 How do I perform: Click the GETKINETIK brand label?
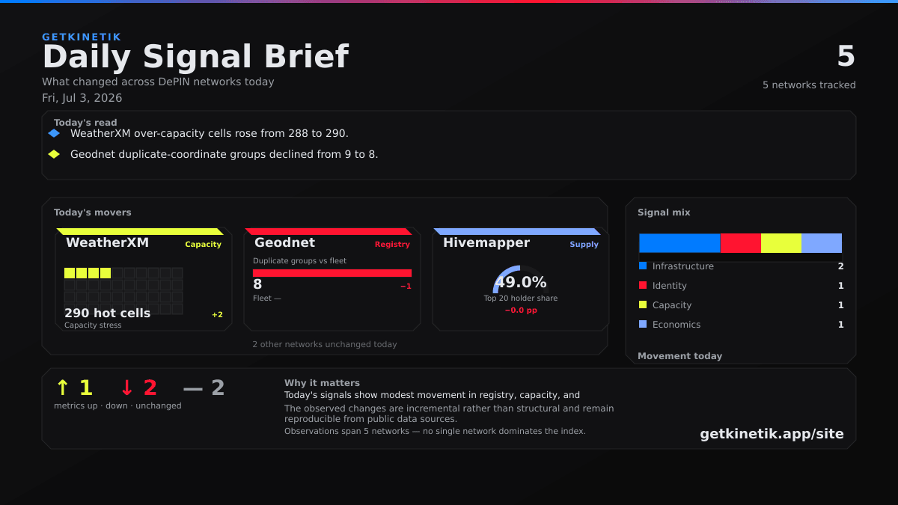pos(82,37)
